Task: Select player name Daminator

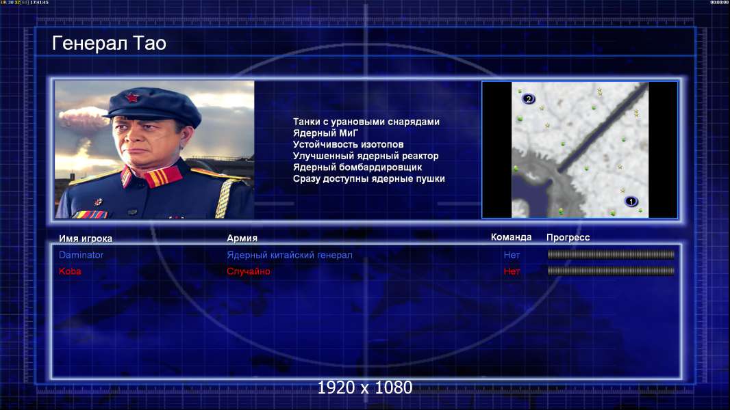Action: coord(81,255)
